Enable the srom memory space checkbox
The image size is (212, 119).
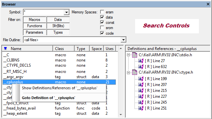pos(102,28)
